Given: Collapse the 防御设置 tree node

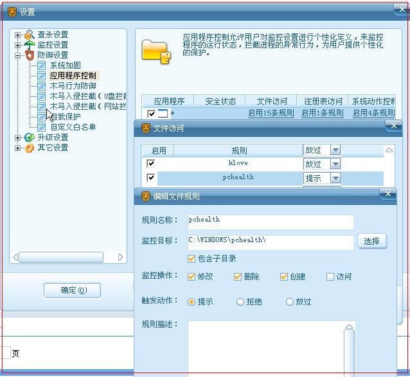Looking at the screenshot, I should point(17,55).
